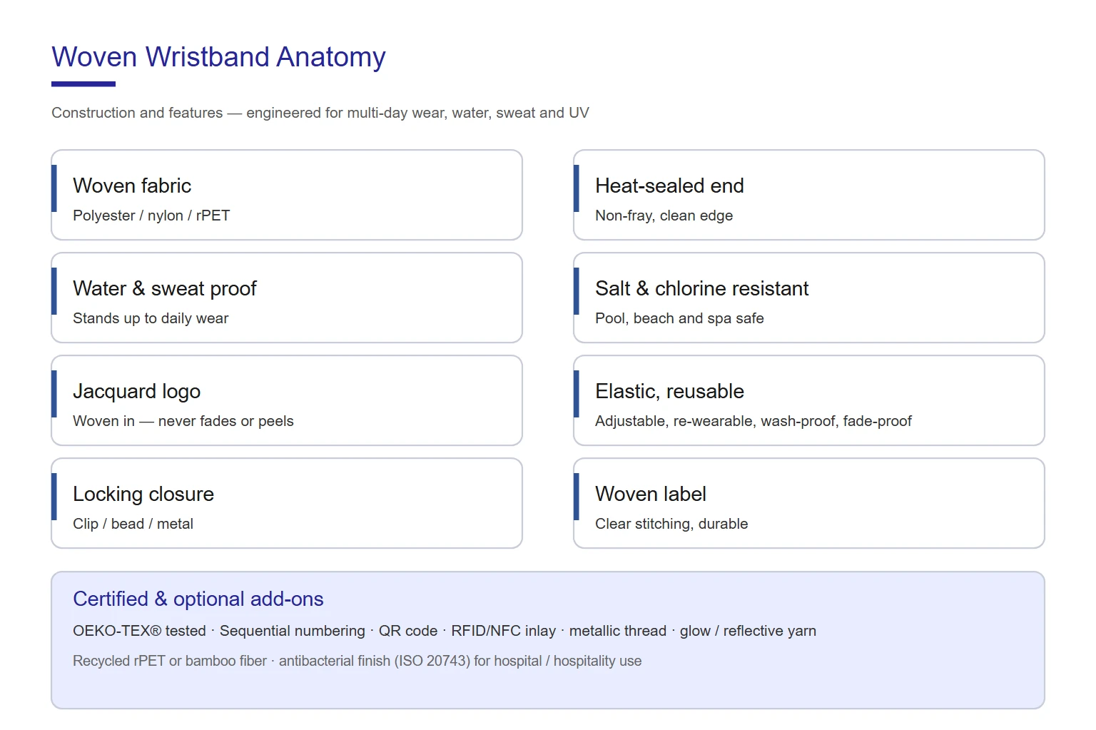Select the "Elastic, reusable" heading
This screenshot has height=730, width=1096.
(669, 391)
